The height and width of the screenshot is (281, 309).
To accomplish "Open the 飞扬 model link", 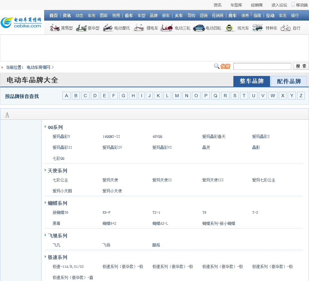I will [x=107, y=245].
